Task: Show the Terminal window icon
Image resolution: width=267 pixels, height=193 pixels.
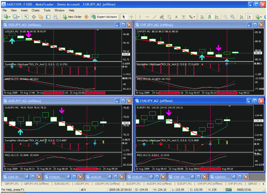Action: [x=48, y=17]
